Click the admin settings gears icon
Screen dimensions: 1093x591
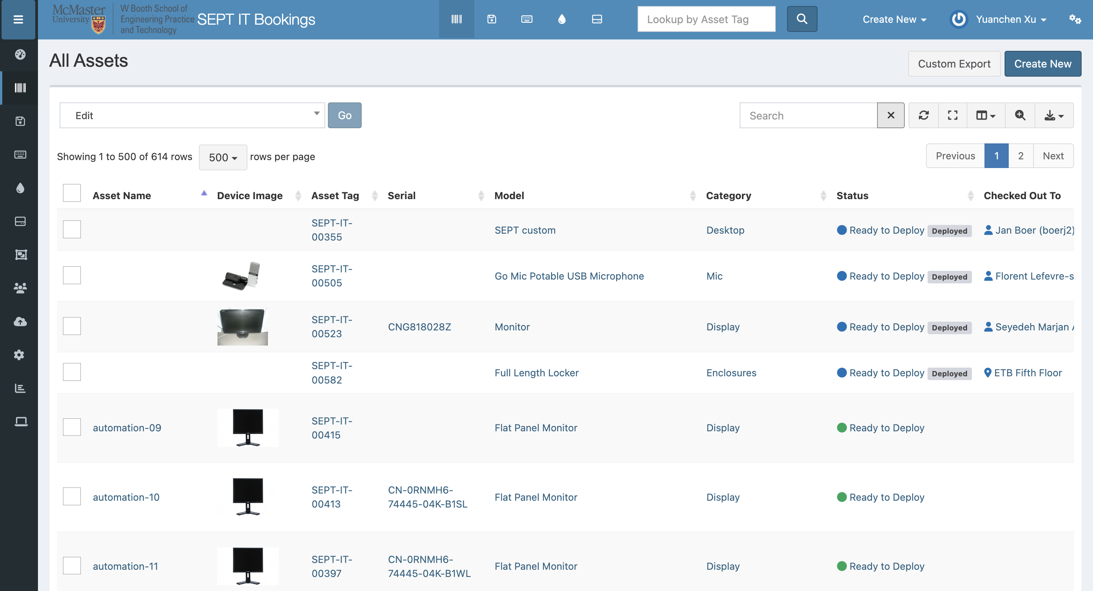point(1074,19)
